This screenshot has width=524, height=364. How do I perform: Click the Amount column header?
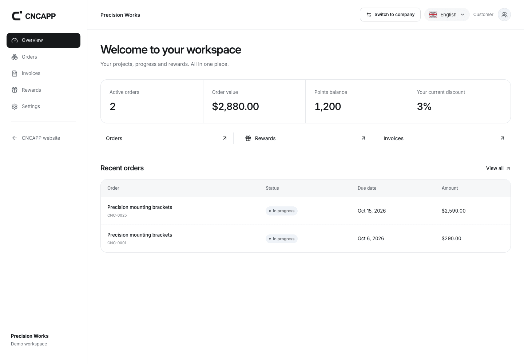[x=450, y=188]
